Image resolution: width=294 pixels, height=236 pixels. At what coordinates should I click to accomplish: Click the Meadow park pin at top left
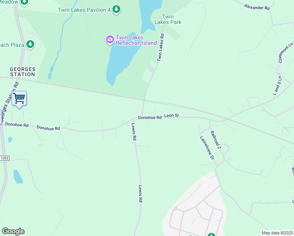tap(24, 3)
